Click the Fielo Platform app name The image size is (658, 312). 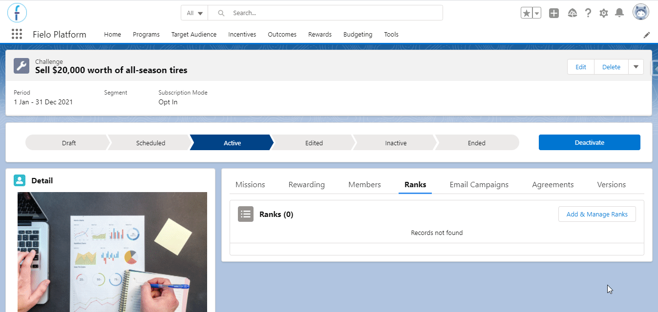60,35
